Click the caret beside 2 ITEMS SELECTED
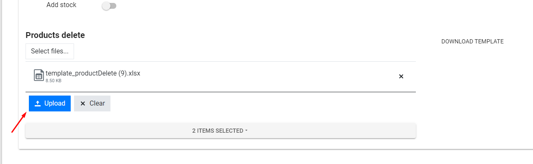 [246, 131]
